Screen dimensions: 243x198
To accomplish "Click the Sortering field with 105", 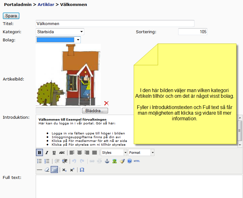I will point(193,32).
